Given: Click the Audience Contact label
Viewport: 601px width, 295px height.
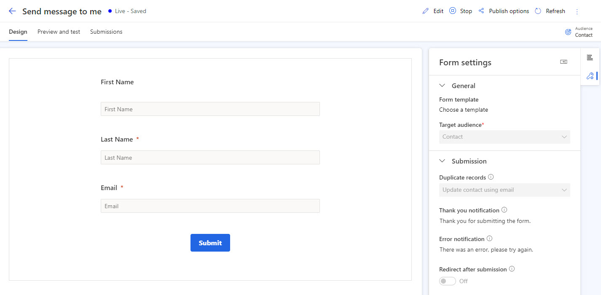Looking at the screenshot, I should tap(584, 32).
